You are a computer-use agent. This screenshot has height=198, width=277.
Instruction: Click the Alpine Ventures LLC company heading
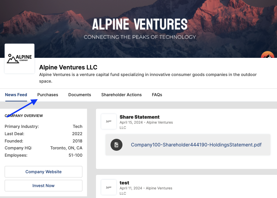68,67
